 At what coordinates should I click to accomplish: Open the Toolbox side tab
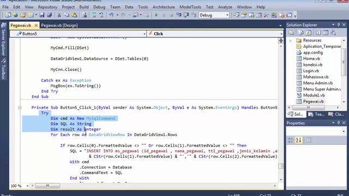click(x=3, y=69)
